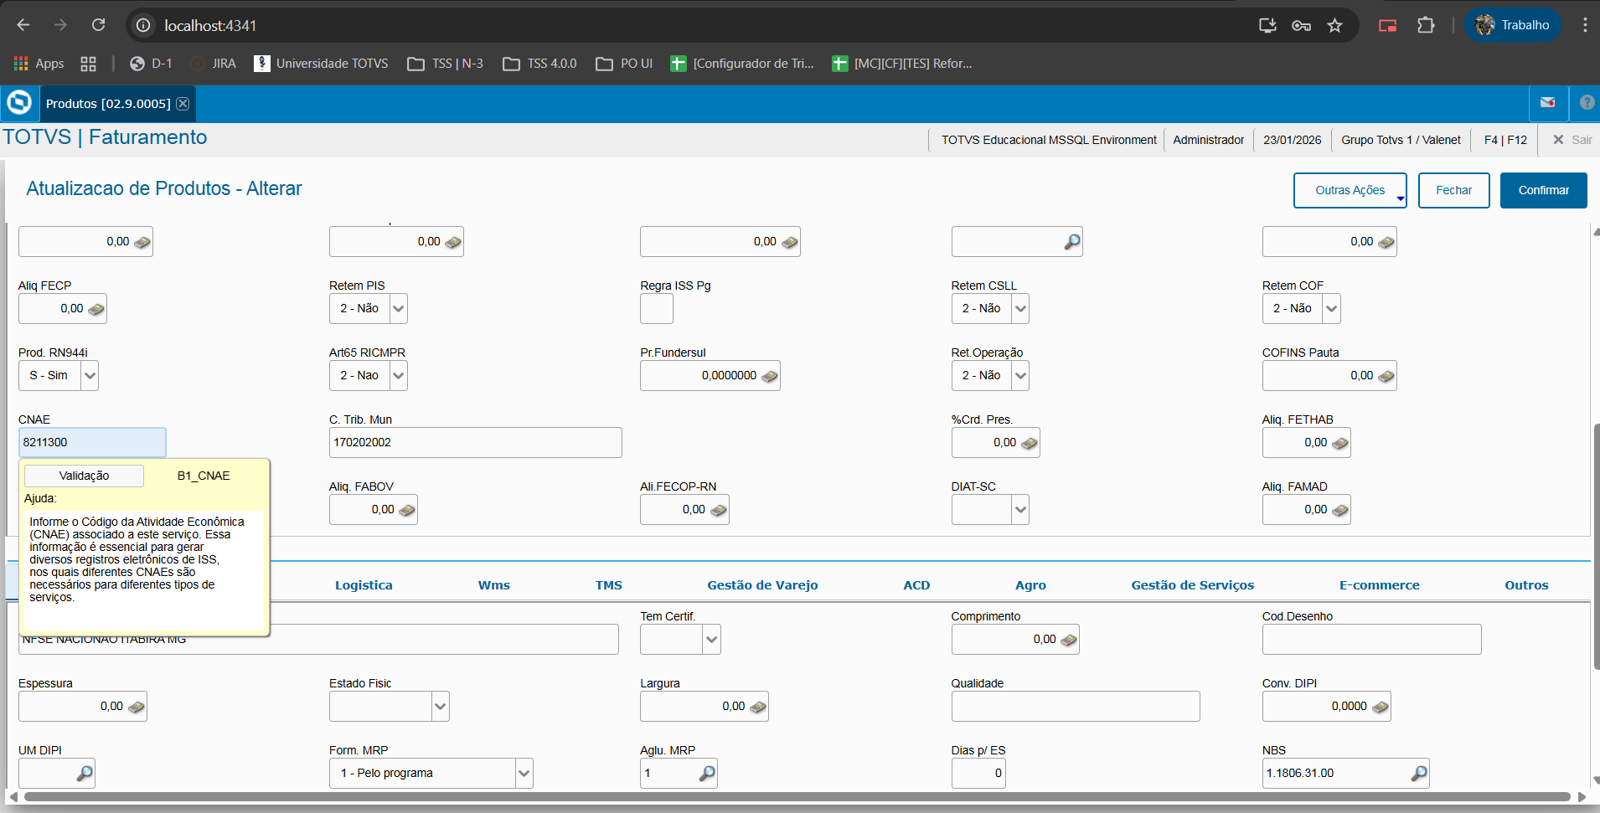Screen dimensions: 1600x813
Task: Focus the Qualidade input field
Action: pyautogui.click(x=1075, y=707)
